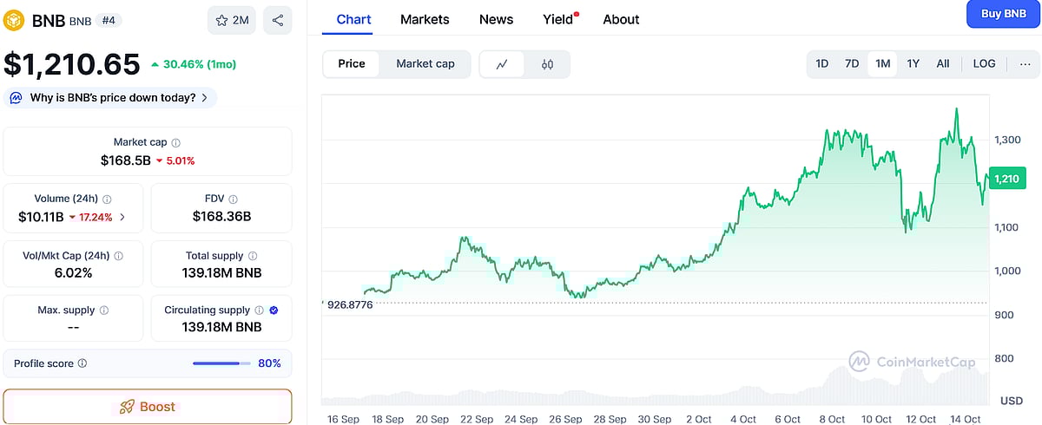The width and height of the screenshot is (1042, 425).
Task: Open Market cap info tooltip icon
Action: coord(176,142)
